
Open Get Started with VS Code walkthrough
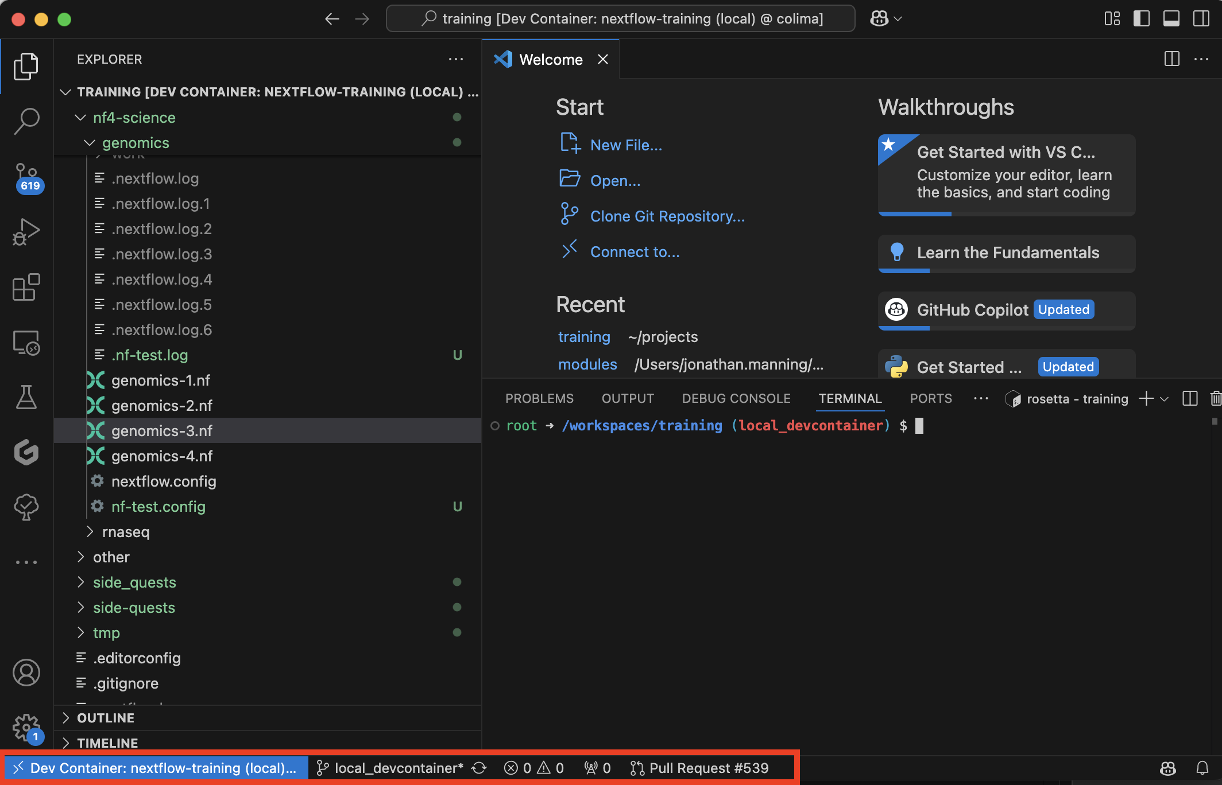pos(1007,175)
